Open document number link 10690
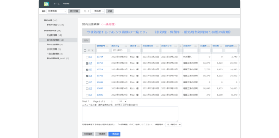The height and width of the screenshot is (138, 279). [x=100, y=95]
